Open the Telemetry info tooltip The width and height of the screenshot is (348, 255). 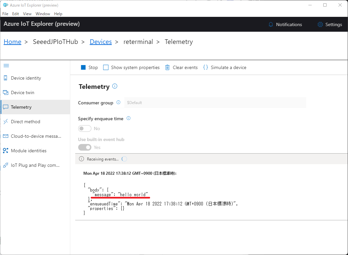point(114,86)
